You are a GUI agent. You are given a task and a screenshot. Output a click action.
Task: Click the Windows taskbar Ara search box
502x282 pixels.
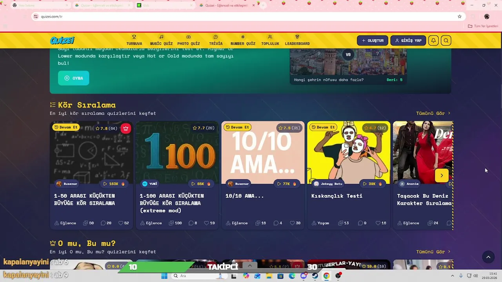[199, 276]
